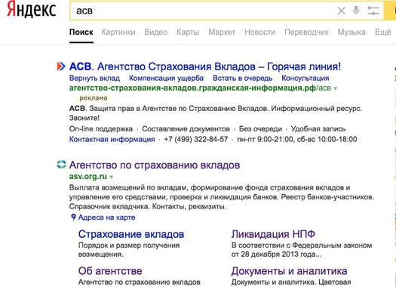Follow the Вернуть вклад sitelink
The height and width of the screenshot is (287, 396).
94,78
